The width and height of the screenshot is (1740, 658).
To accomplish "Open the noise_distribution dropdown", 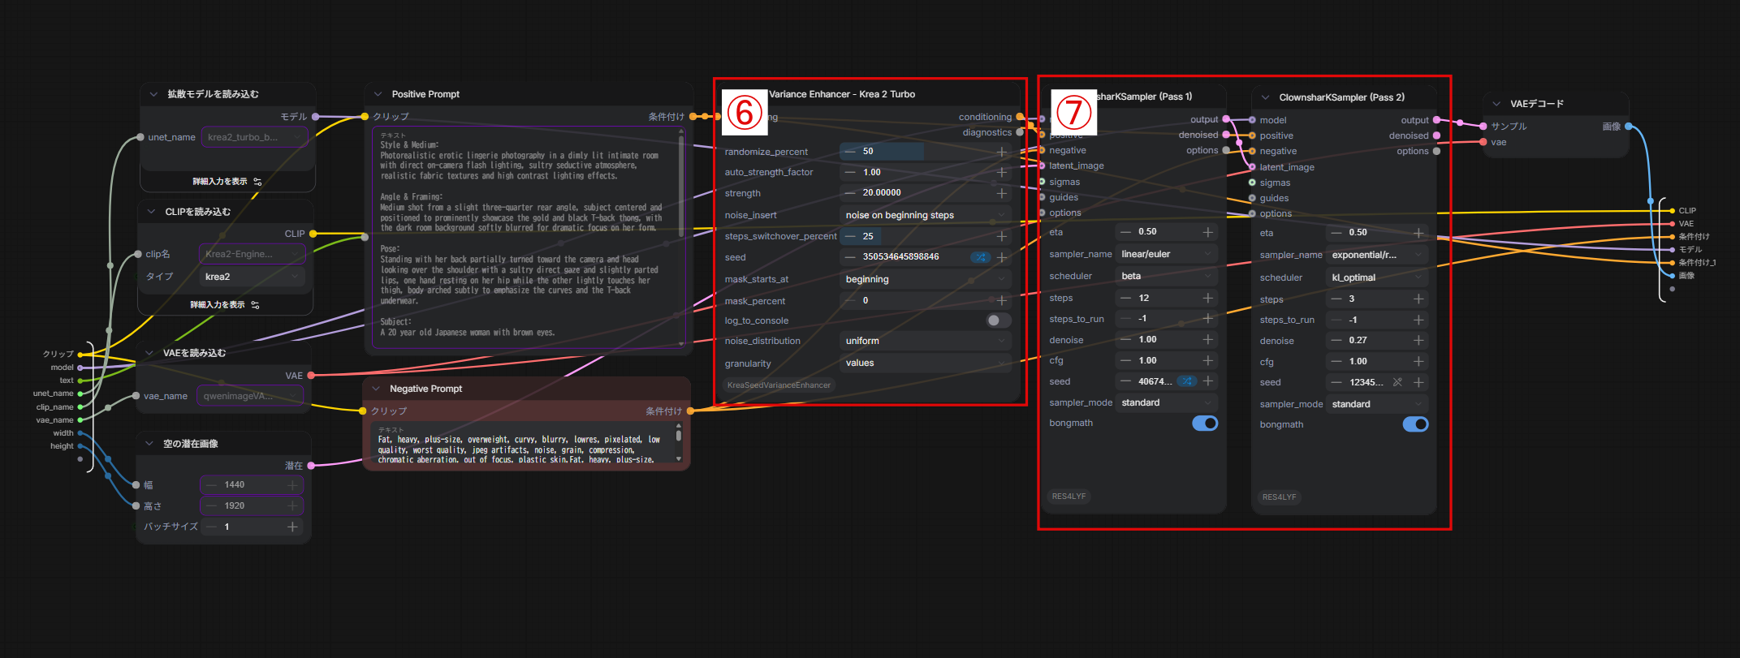I will tap(925, 341).
